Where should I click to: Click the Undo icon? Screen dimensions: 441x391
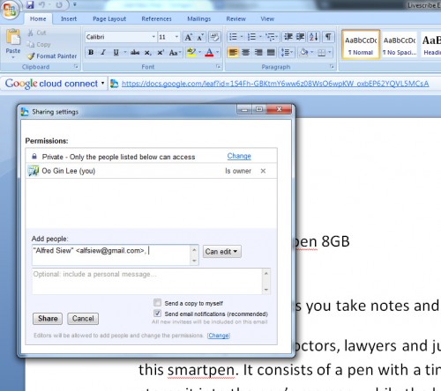point(42,4)
